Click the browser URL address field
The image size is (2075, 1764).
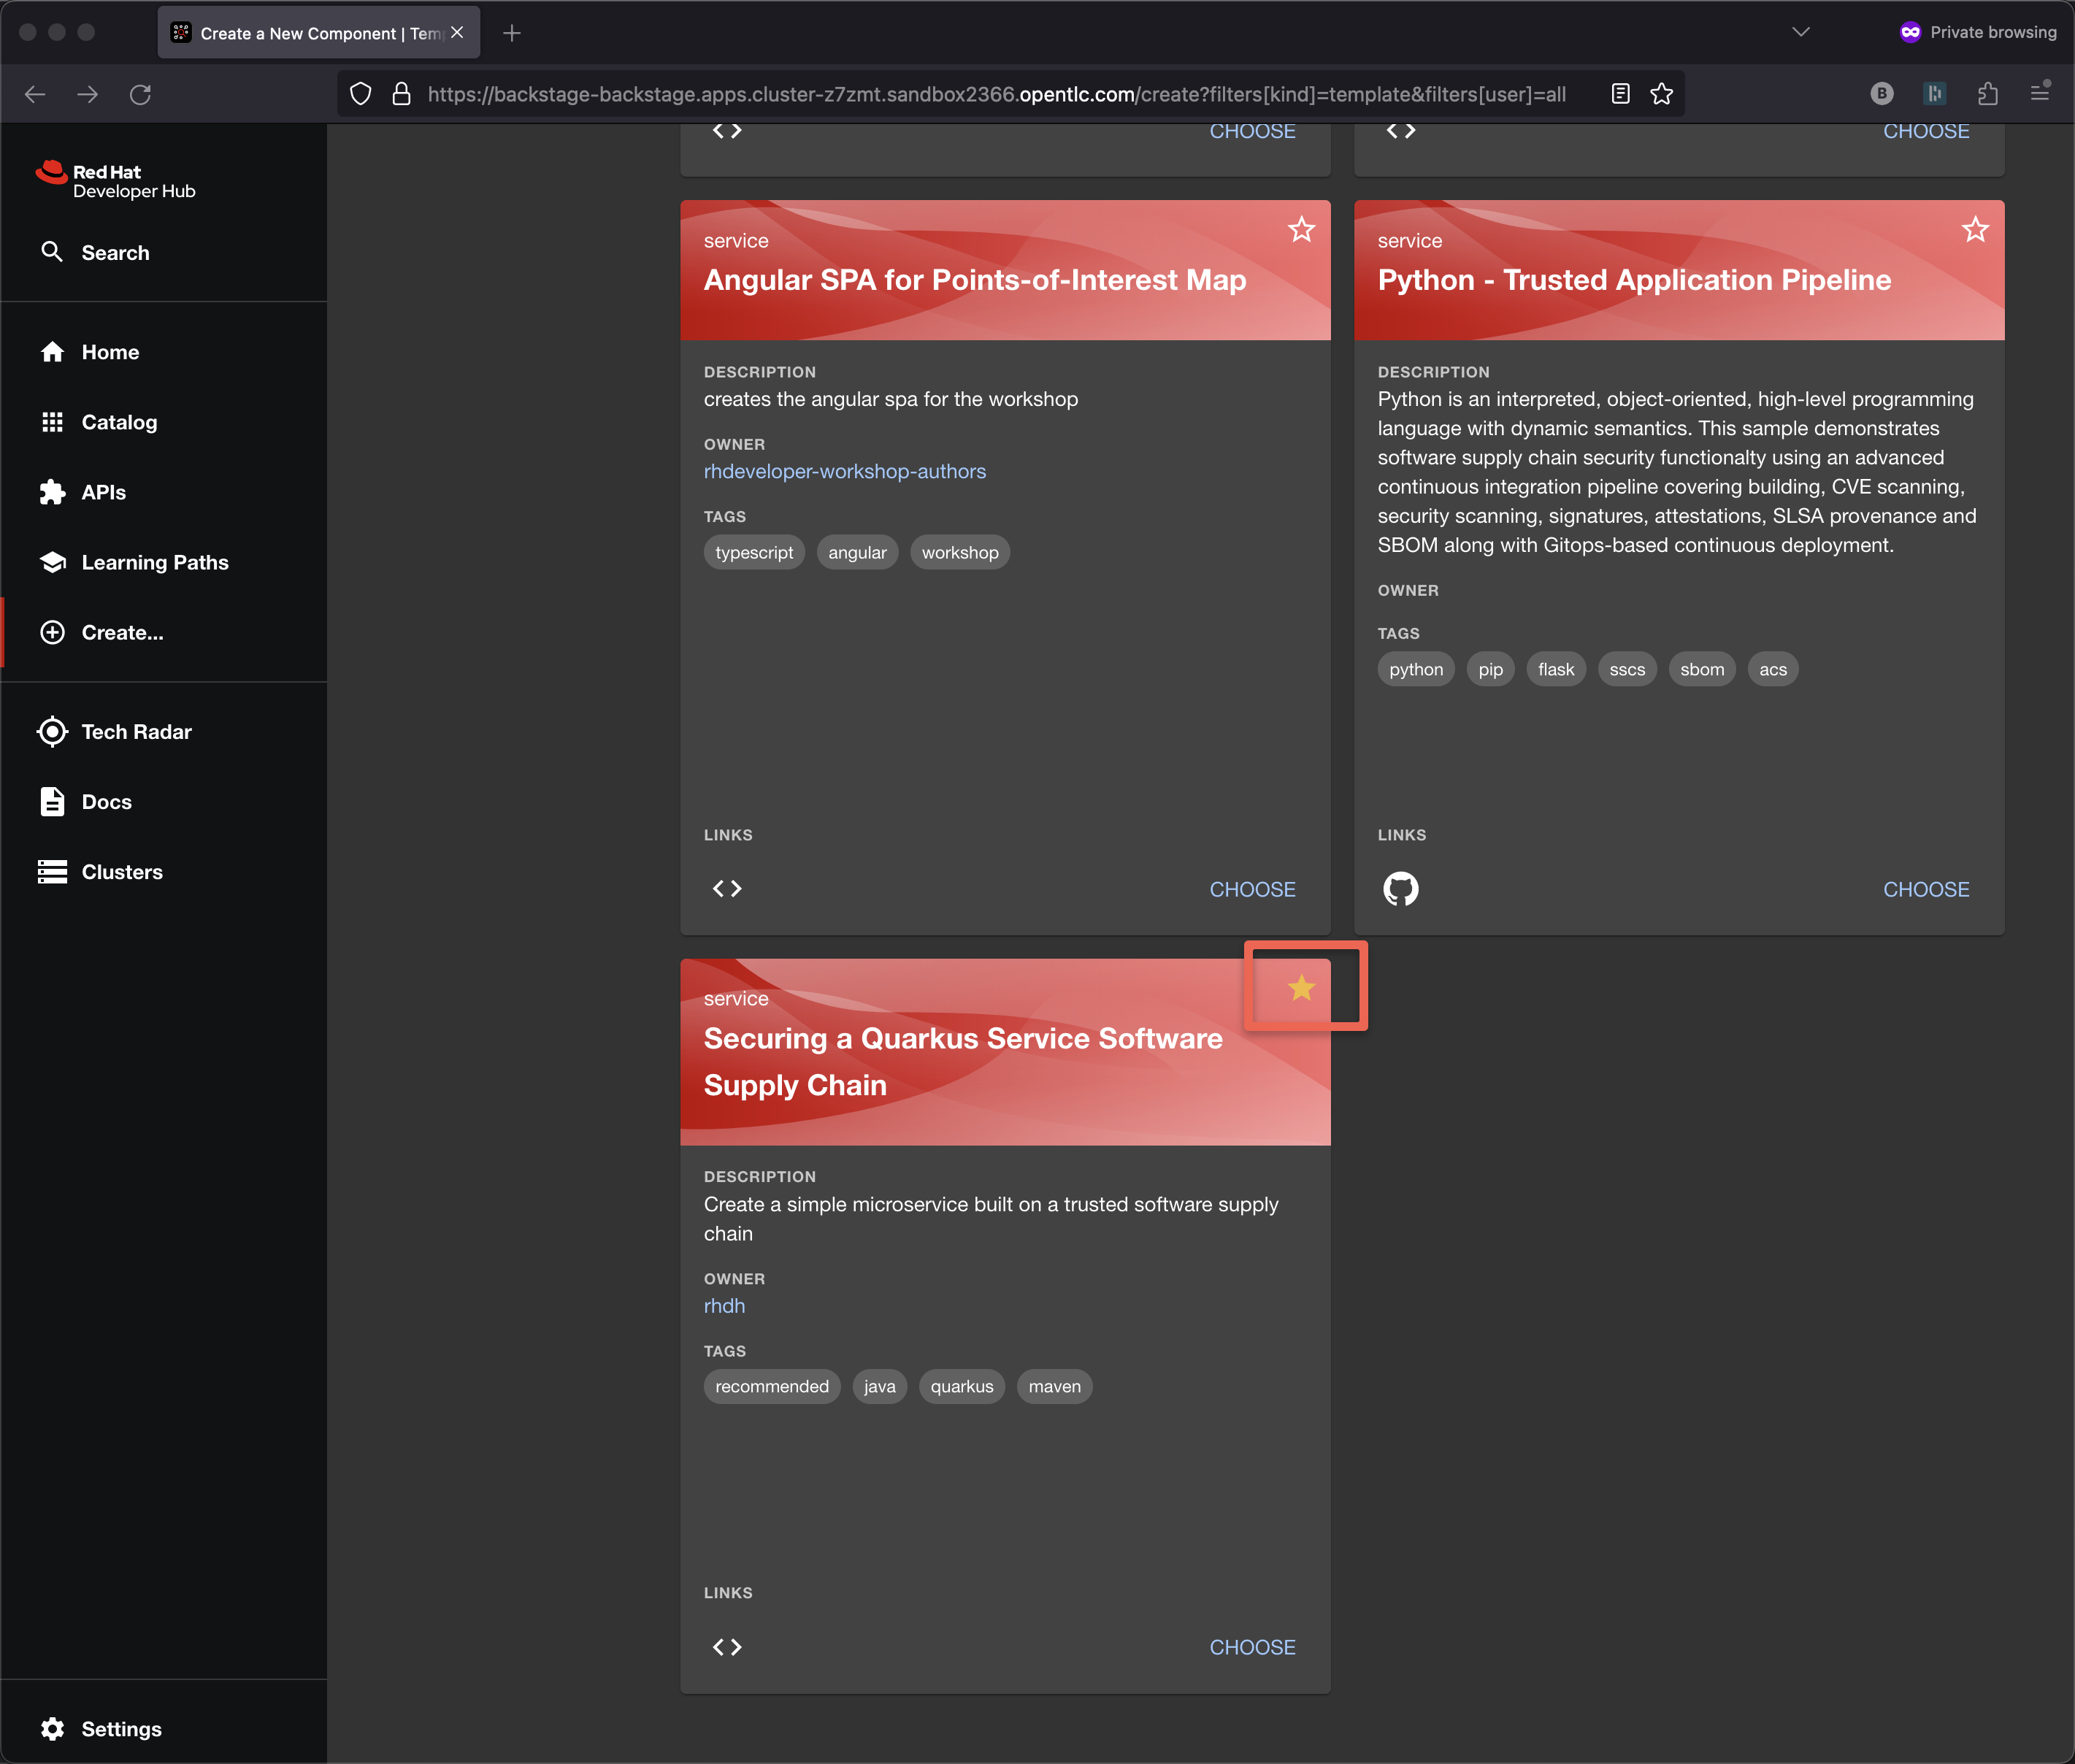pyautogui.click(x=995, y=94)
